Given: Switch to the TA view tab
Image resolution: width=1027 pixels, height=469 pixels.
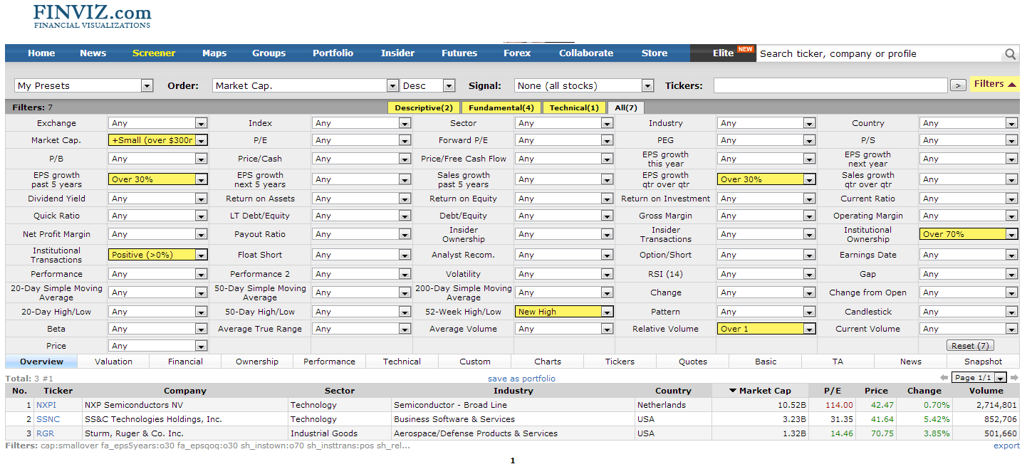Looking at the screenshot, I should click(838, 362).
